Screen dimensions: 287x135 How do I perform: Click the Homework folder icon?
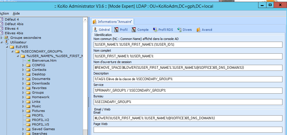tap(28, 97)
